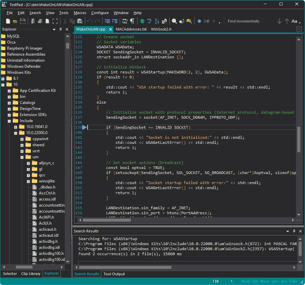Open the Replace dialog
The width and height of the screenshot is (305, 285).
pos(182,21)
